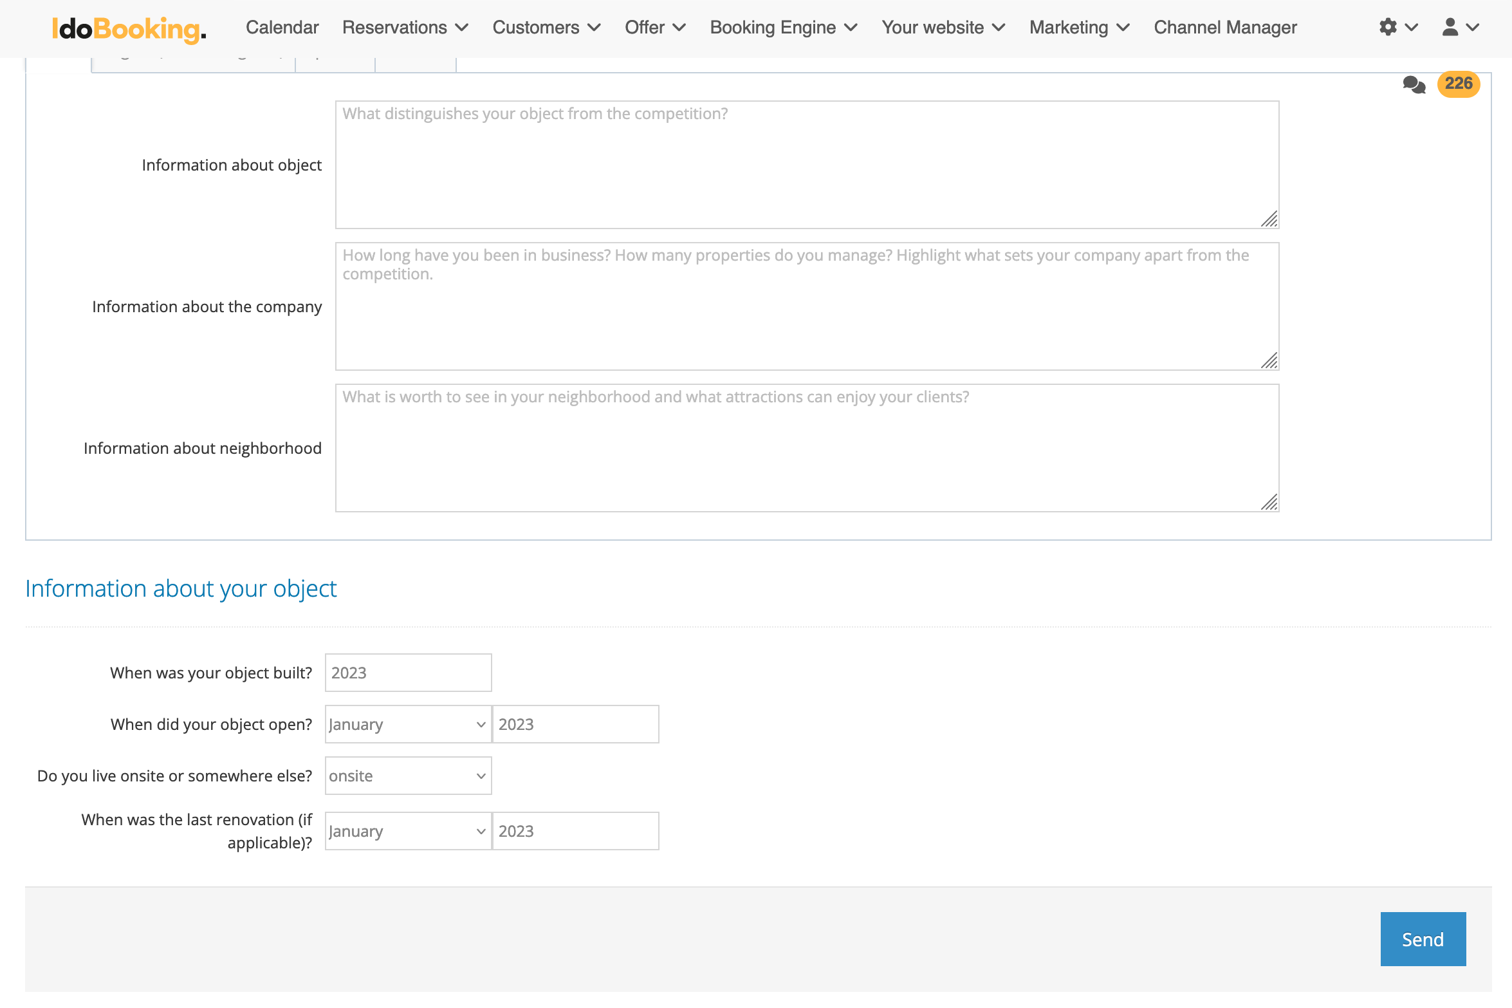Open the object opening month dropdown
Screen dimensions: 1512x1008
coord(408,724)
